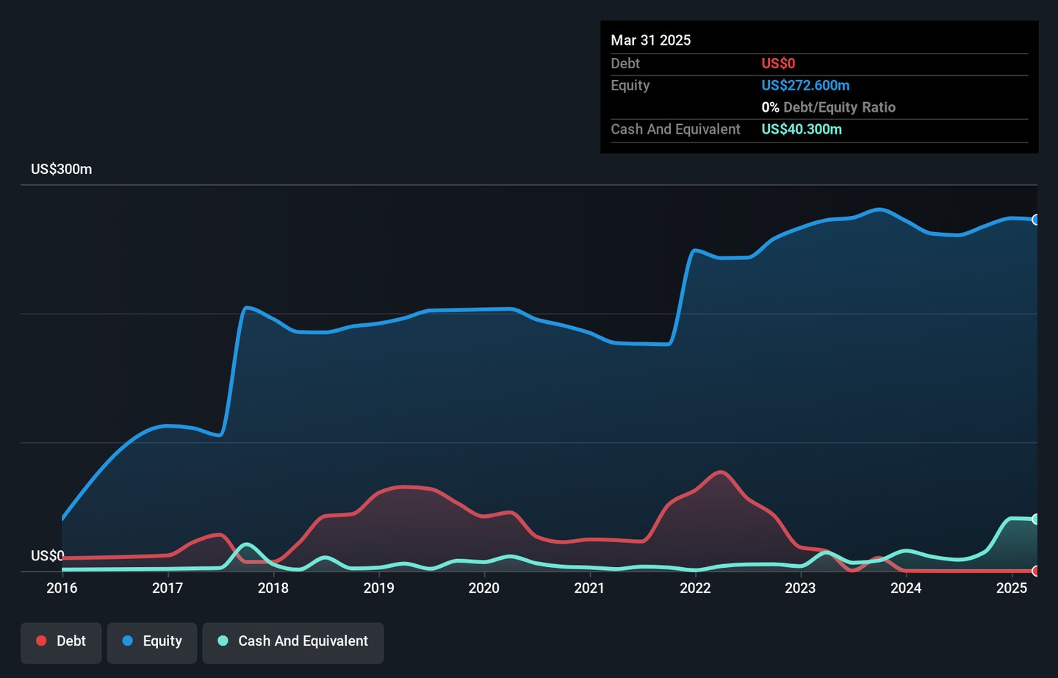Pick the 2024 year on the axis

(906, 588)
